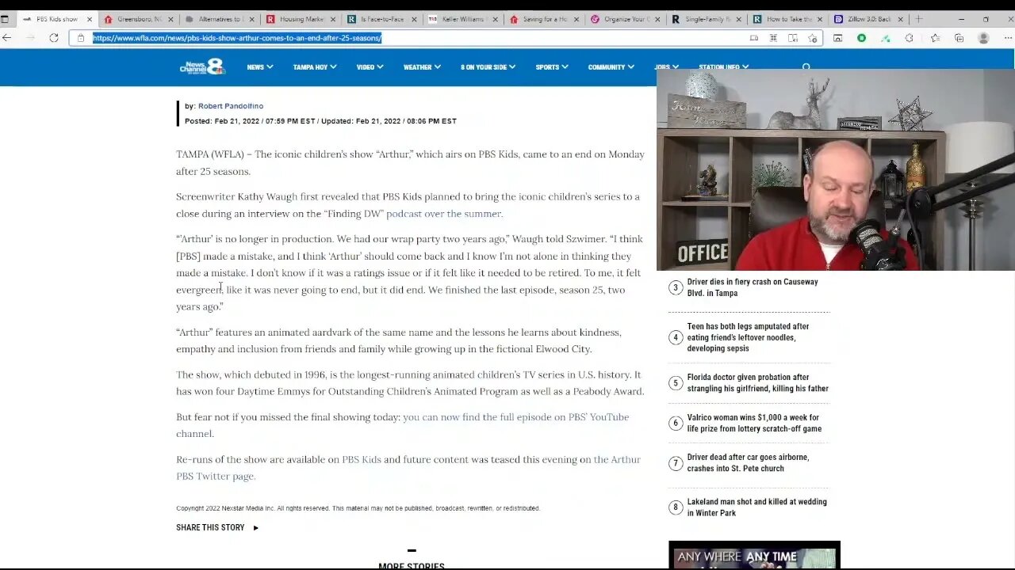Switch to the Is Face-to-Face tab

[380, 19]
